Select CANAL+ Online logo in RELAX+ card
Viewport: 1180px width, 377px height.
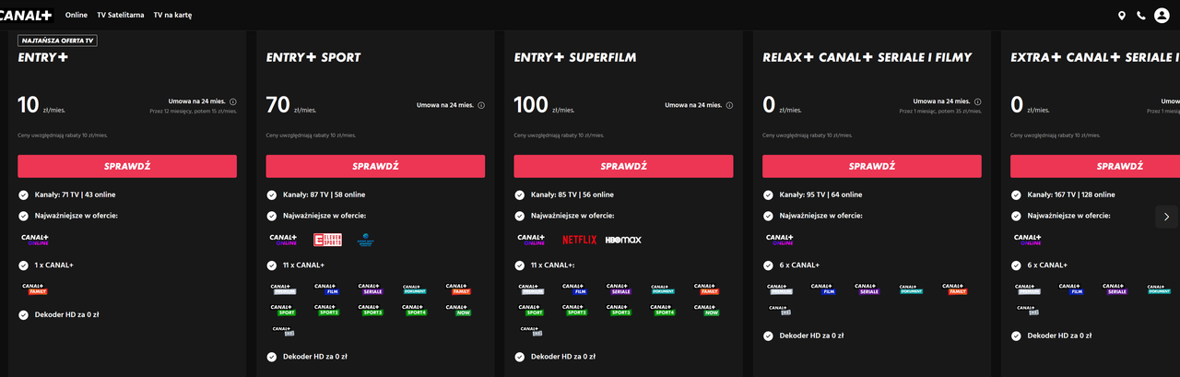click(781, 239)
